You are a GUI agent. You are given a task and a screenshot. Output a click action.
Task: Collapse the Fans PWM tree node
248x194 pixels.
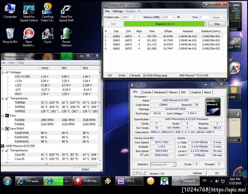[x=3, y=129]
